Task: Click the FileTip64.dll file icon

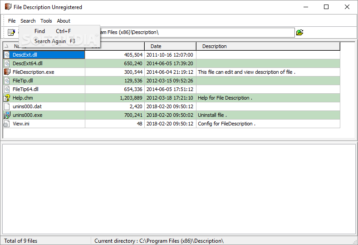Action: 7,89
